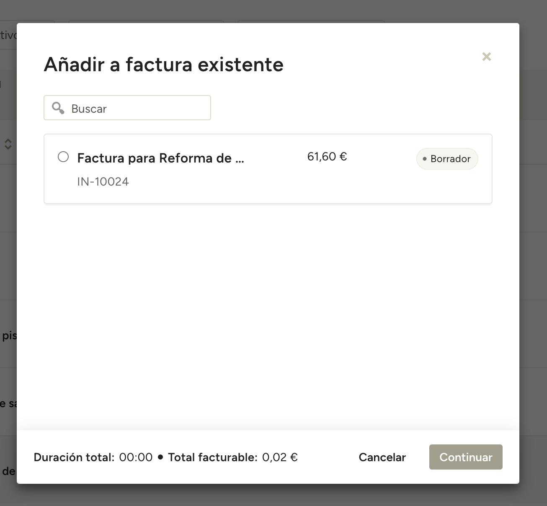This screenshot has height=506, width=547.
Task: Click the 0,02 € billable total value
Action: (x=280, y=457)
